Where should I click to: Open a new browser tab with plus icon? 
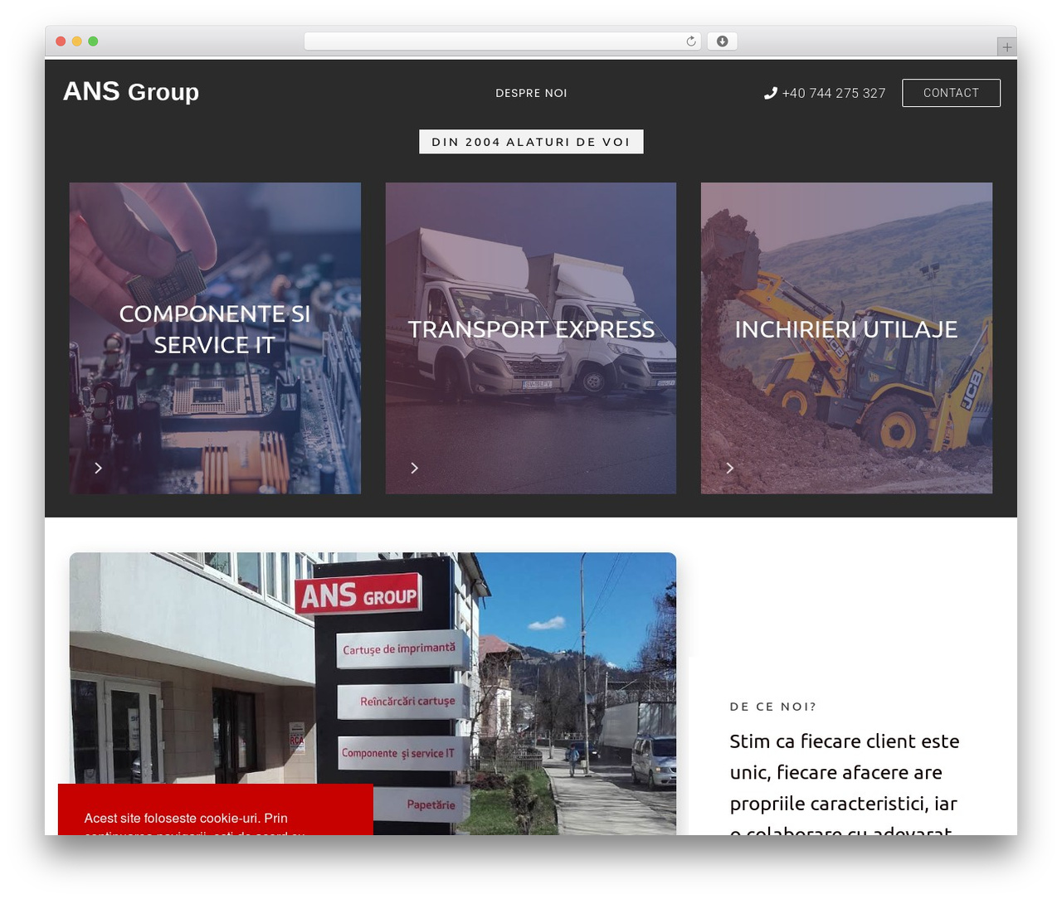[1006, 47]
